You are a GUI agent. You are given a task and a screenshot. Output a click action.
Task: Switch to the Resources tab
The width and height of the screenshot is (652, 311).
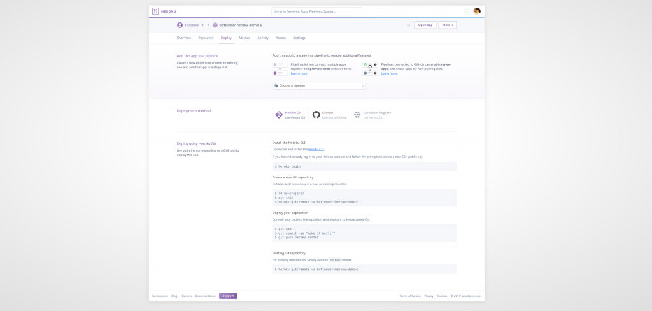206,38
